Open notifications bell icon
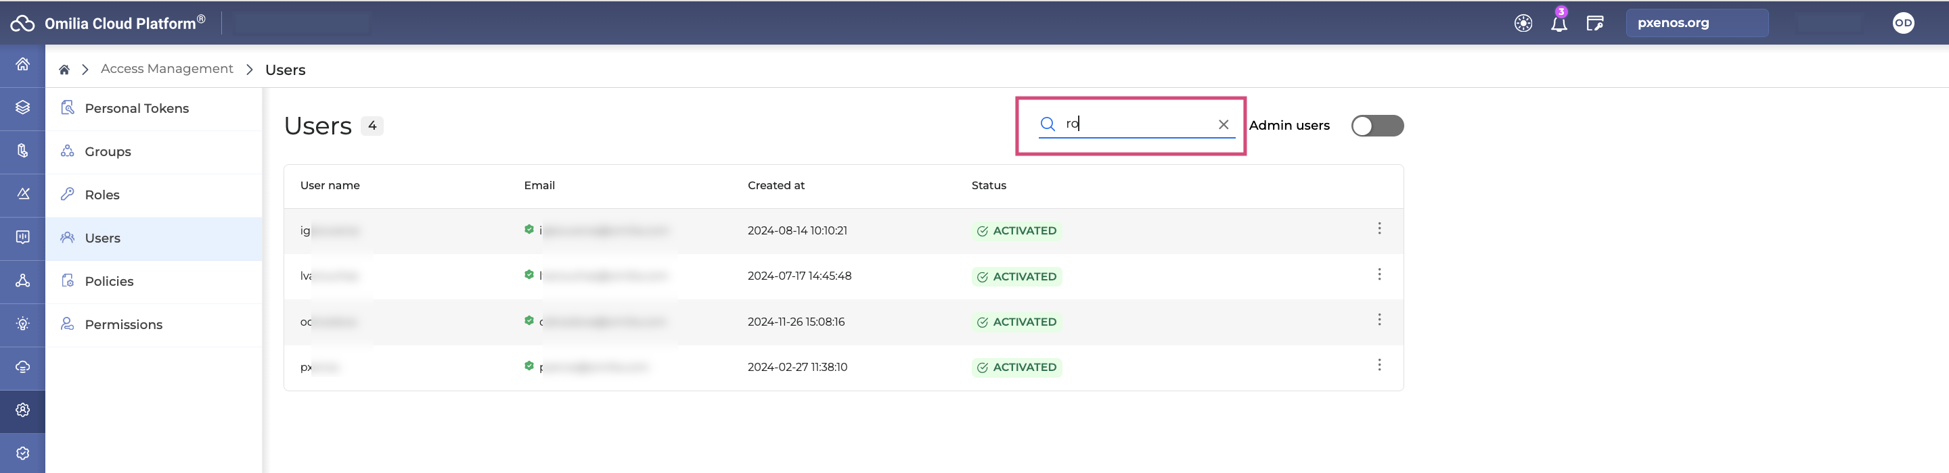 coord(1559,24)
